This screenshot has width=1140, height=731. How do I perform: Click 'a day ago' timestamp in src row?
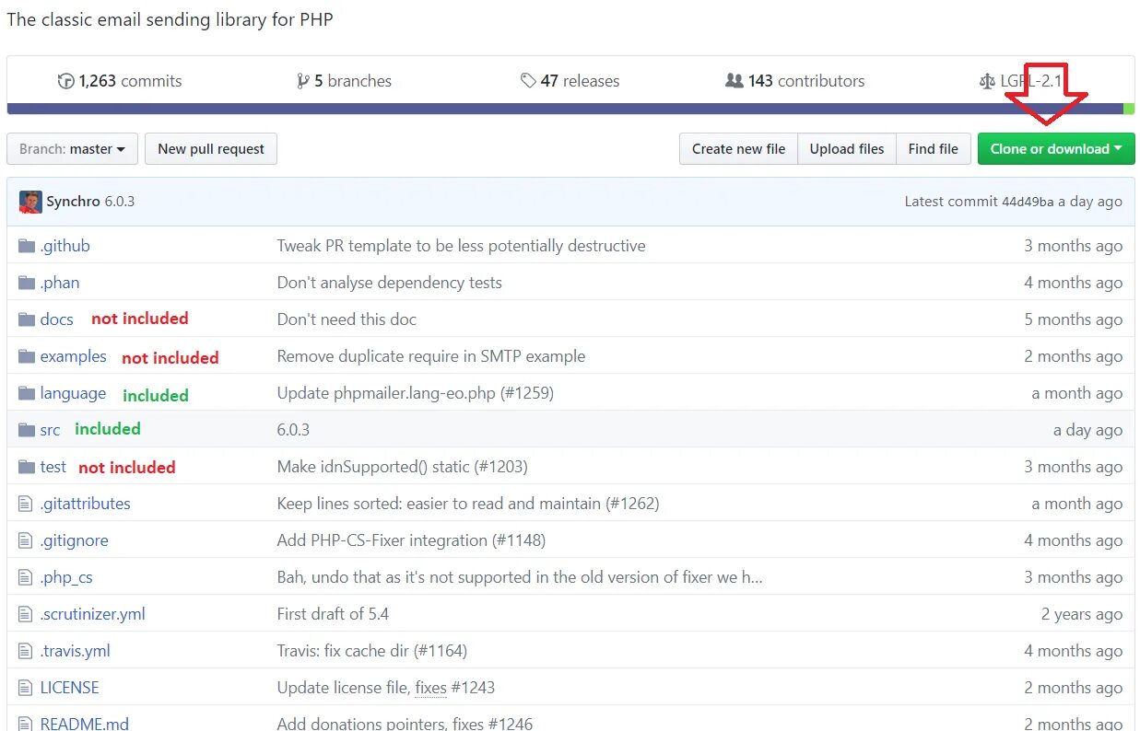(1087, 430)
